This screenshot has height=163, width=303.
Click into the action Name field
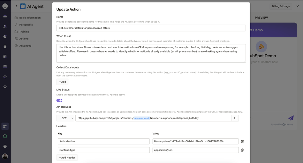click(151, 28)
